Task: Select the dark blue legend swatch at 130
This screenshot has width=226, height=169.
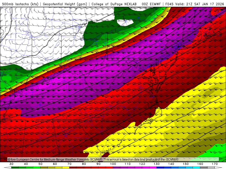Action: [x=160, y=168]
